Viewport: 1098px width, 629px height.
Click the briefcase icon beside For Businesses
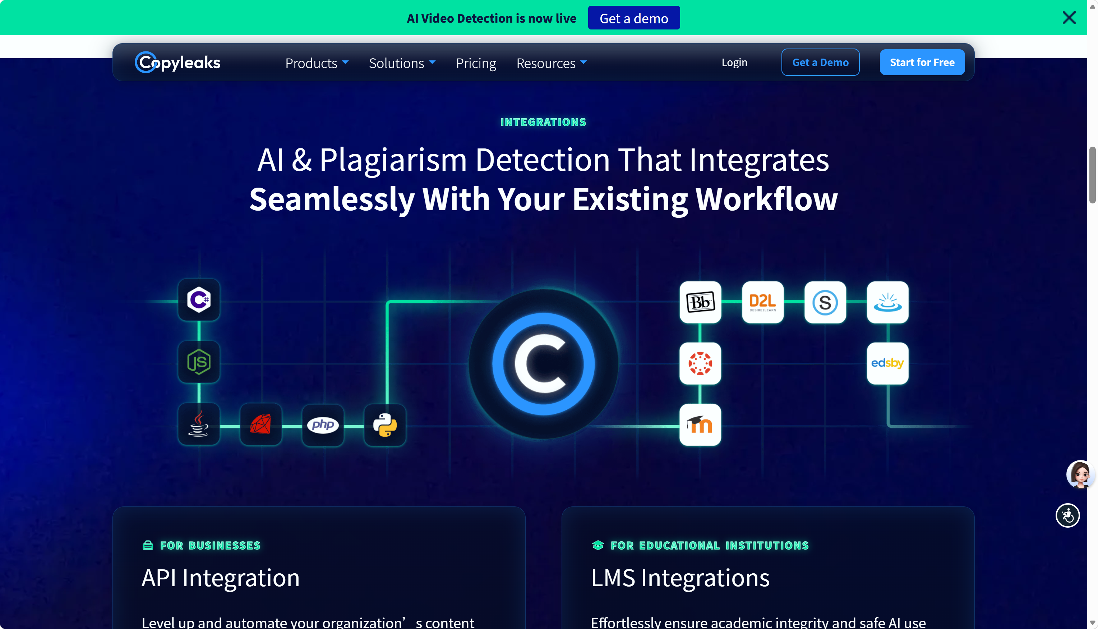click(148, 545)
